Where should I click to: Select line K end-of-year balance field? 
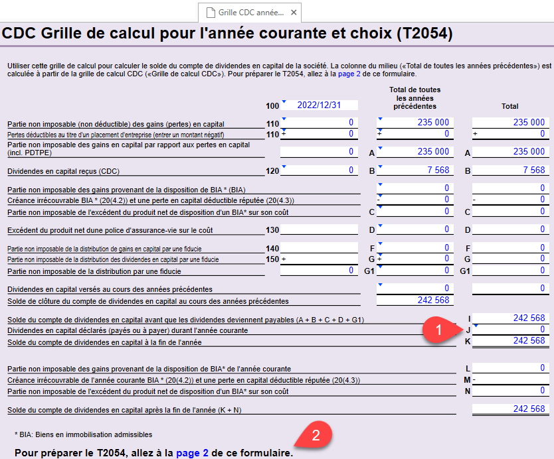pyautogui.click(x=511, y=341)
